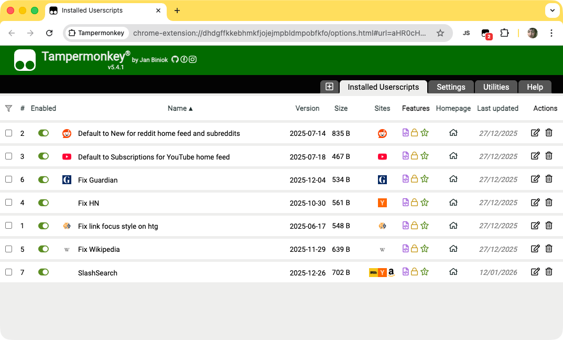
Task: Open homepage of SlashSearch script
Action: [x=453, y=272]
